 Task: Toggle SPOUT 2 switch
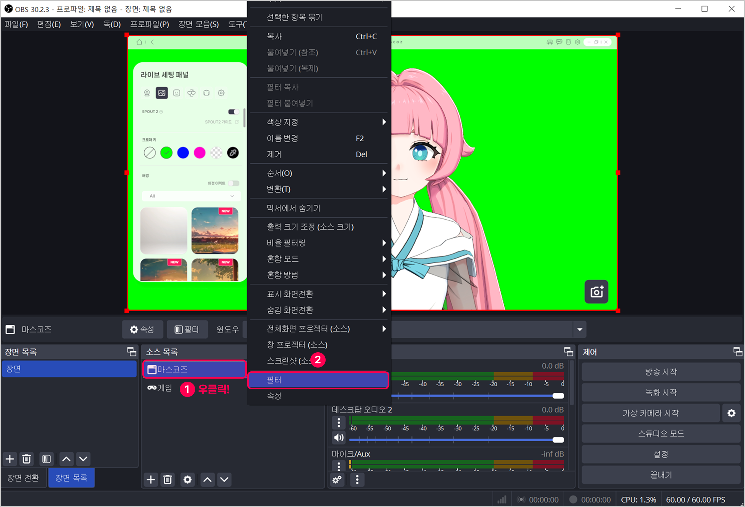(x=233, y=112)
